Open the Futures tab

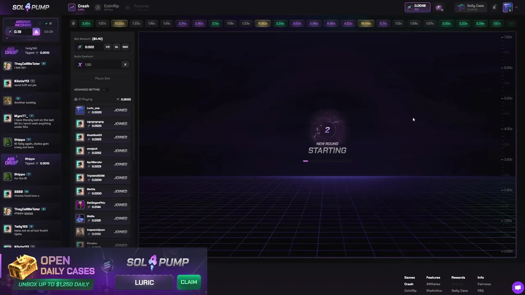point(137,7)
